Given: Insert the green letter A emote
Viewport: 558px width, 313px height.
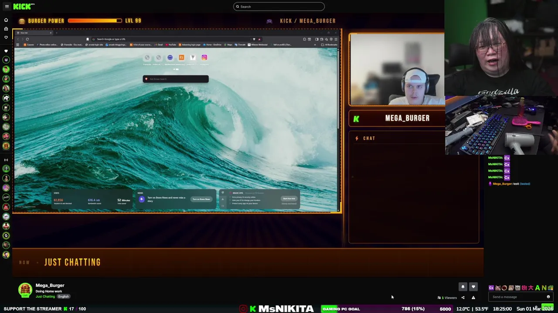Looking at the screenshot, I should [x=538, y=288].
